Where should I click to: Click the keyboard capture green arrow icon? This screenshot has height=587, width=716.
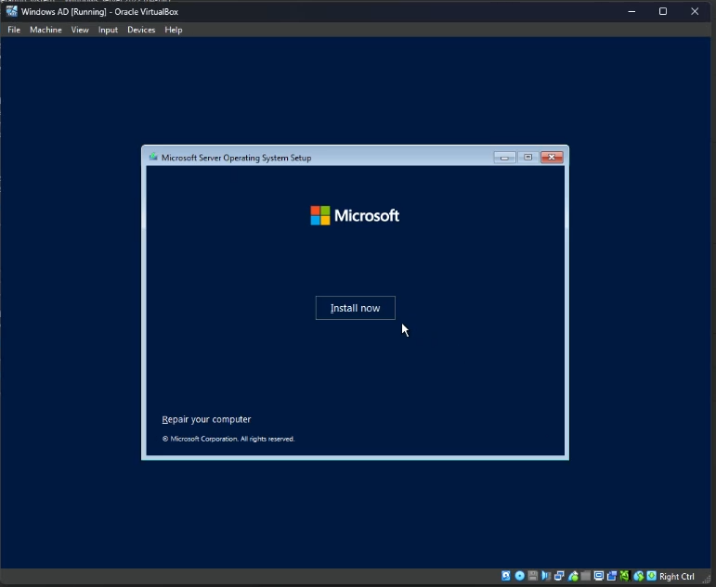click(x=652, y=576)
